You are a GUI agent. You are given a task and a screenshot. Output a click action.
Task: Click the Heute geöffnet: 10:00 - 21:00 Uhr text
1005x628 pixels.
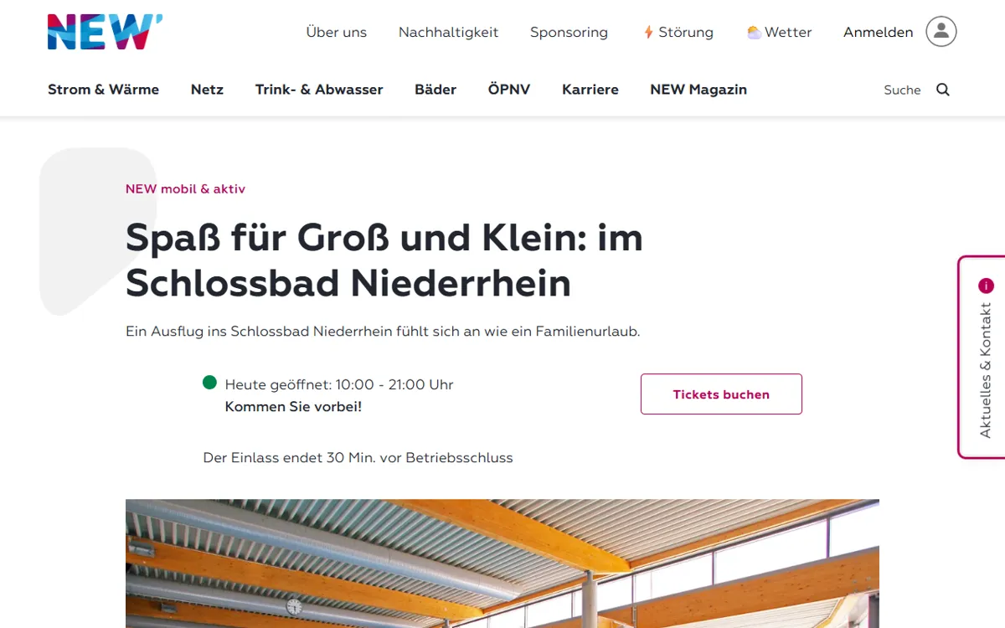click(x=339, y=385)
